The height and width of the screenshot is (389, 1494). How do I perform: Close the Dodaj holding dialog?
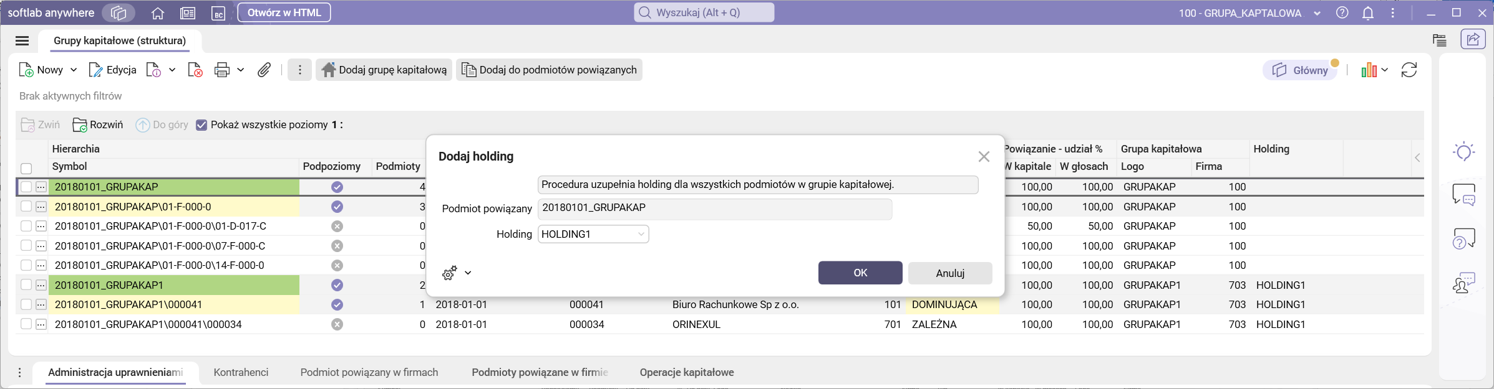click(x=984, y=157)
